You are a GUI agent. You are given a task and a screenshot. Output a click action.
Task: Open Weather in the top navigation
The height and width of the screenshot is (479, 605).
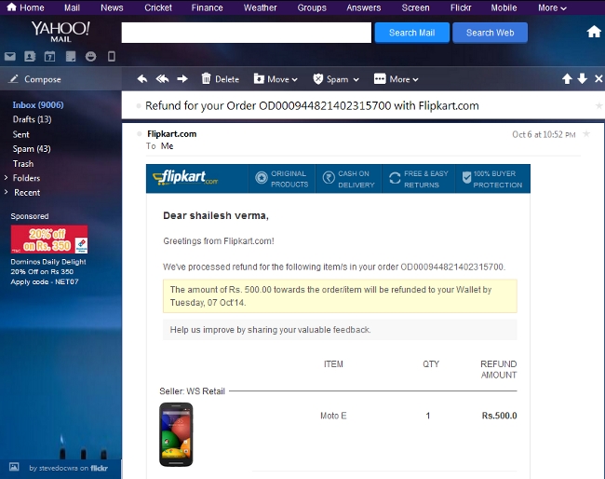pos(260,7)
